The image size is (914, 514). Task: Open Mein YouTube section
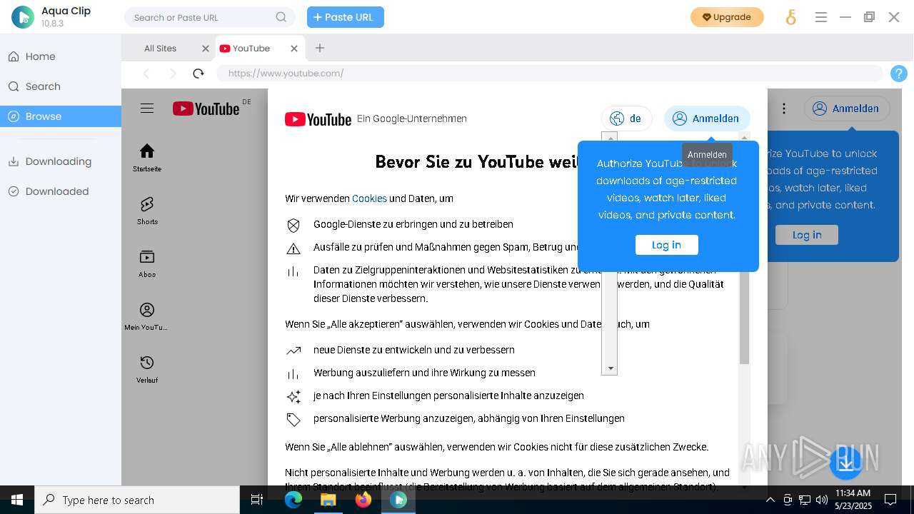tap(147, 316)
